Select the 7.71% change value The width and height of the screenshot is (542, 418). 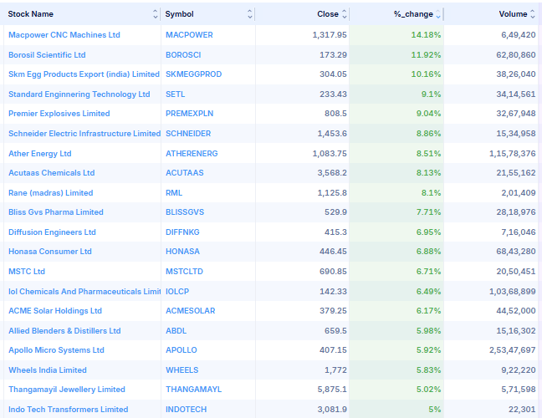tap(428, 212)
